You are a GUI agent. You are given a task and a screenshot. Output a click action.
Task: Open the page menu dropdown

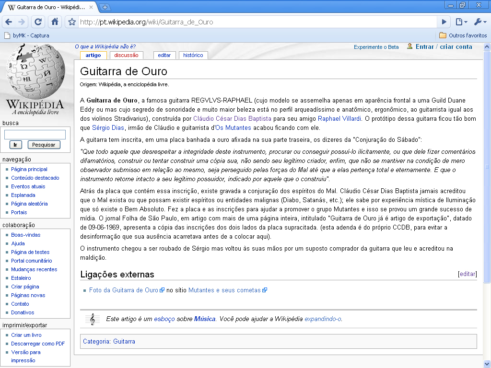tap(461, 22)
